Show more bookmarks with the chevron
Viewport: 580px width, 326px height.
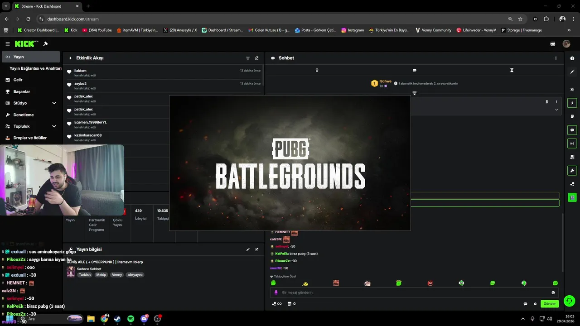[569, 30]
